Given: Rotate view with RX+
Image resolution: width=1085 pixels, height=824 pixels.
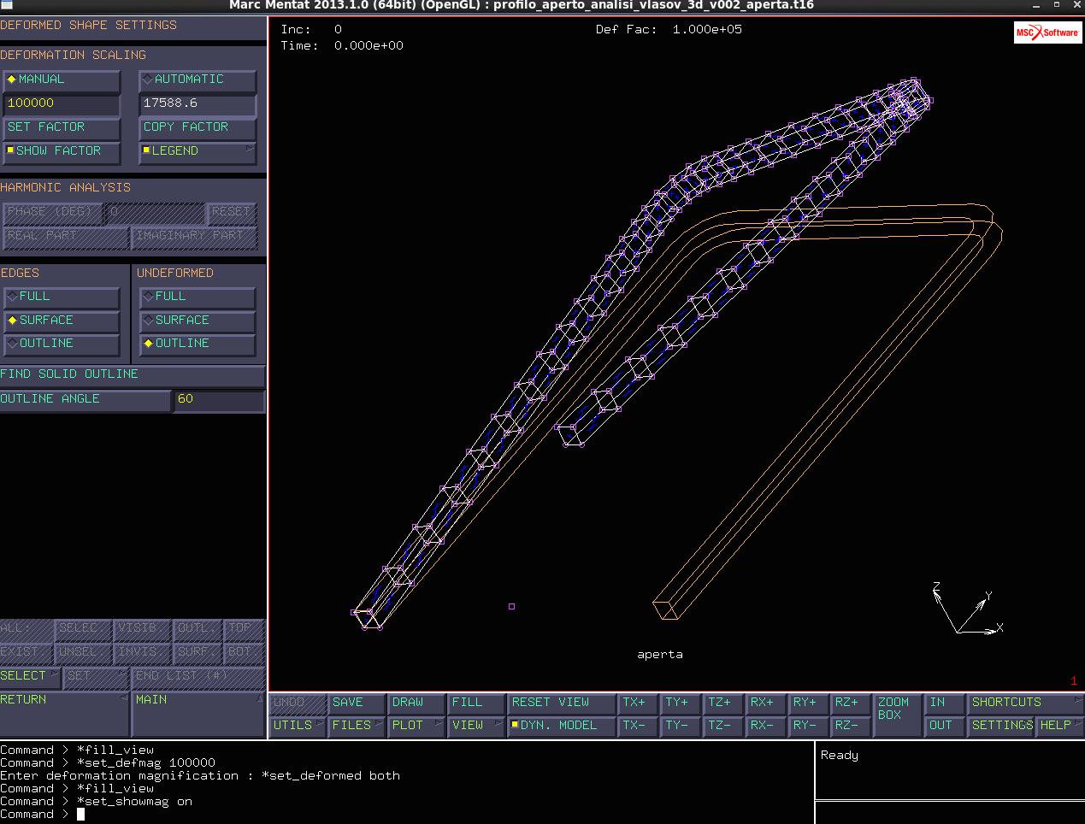Looking at the screenshot, I should point(766,703).
